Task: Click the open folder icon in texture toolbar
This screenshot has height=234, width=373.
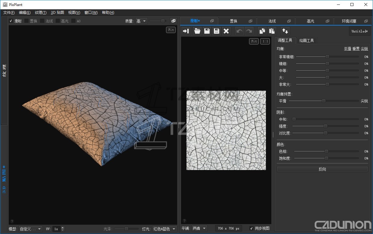Action: [197, 31]
